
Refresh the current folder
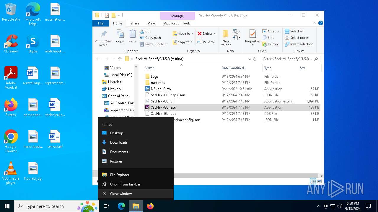(x=255, y=59)
